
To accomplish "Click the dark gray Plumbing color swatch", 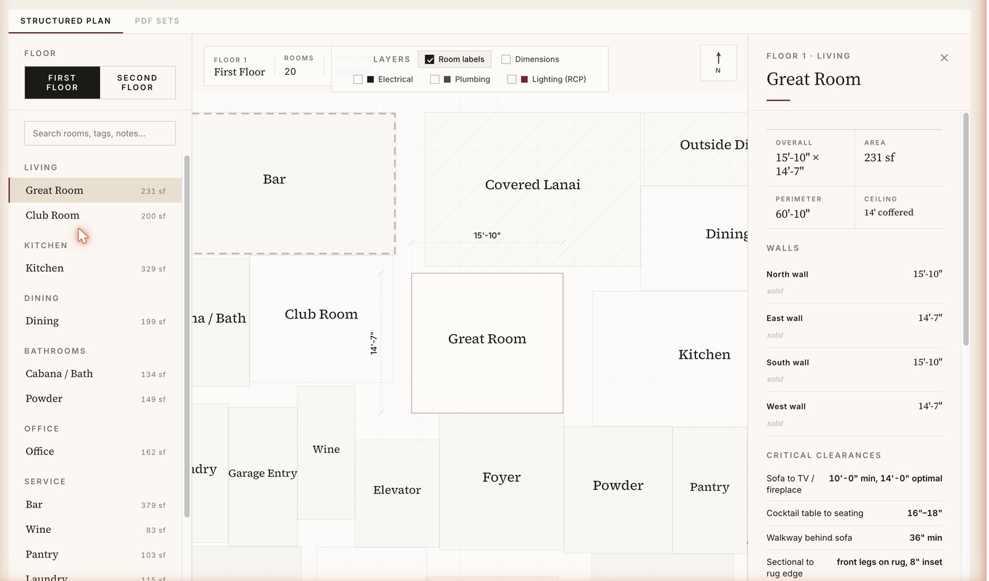I will click(x=448, y=80).
